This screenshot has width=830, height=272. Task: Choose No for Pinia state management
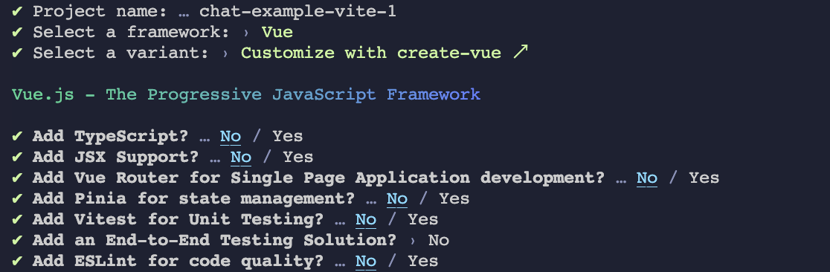397,199
